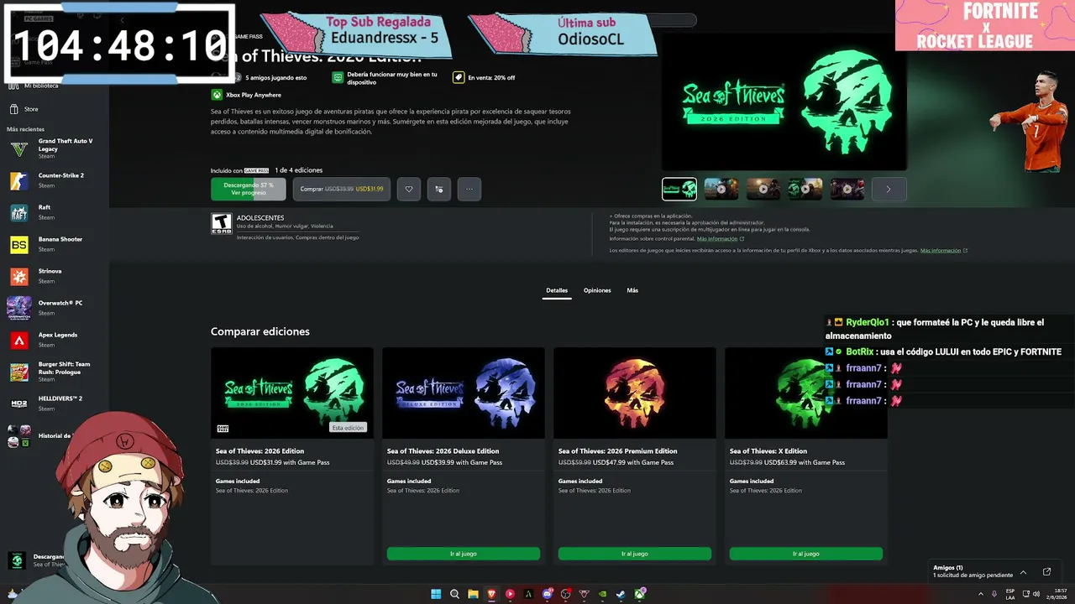The image size is (1075, 604).
Task: View download progress at Descargando 57%
Action: click(x=249, y=189)
